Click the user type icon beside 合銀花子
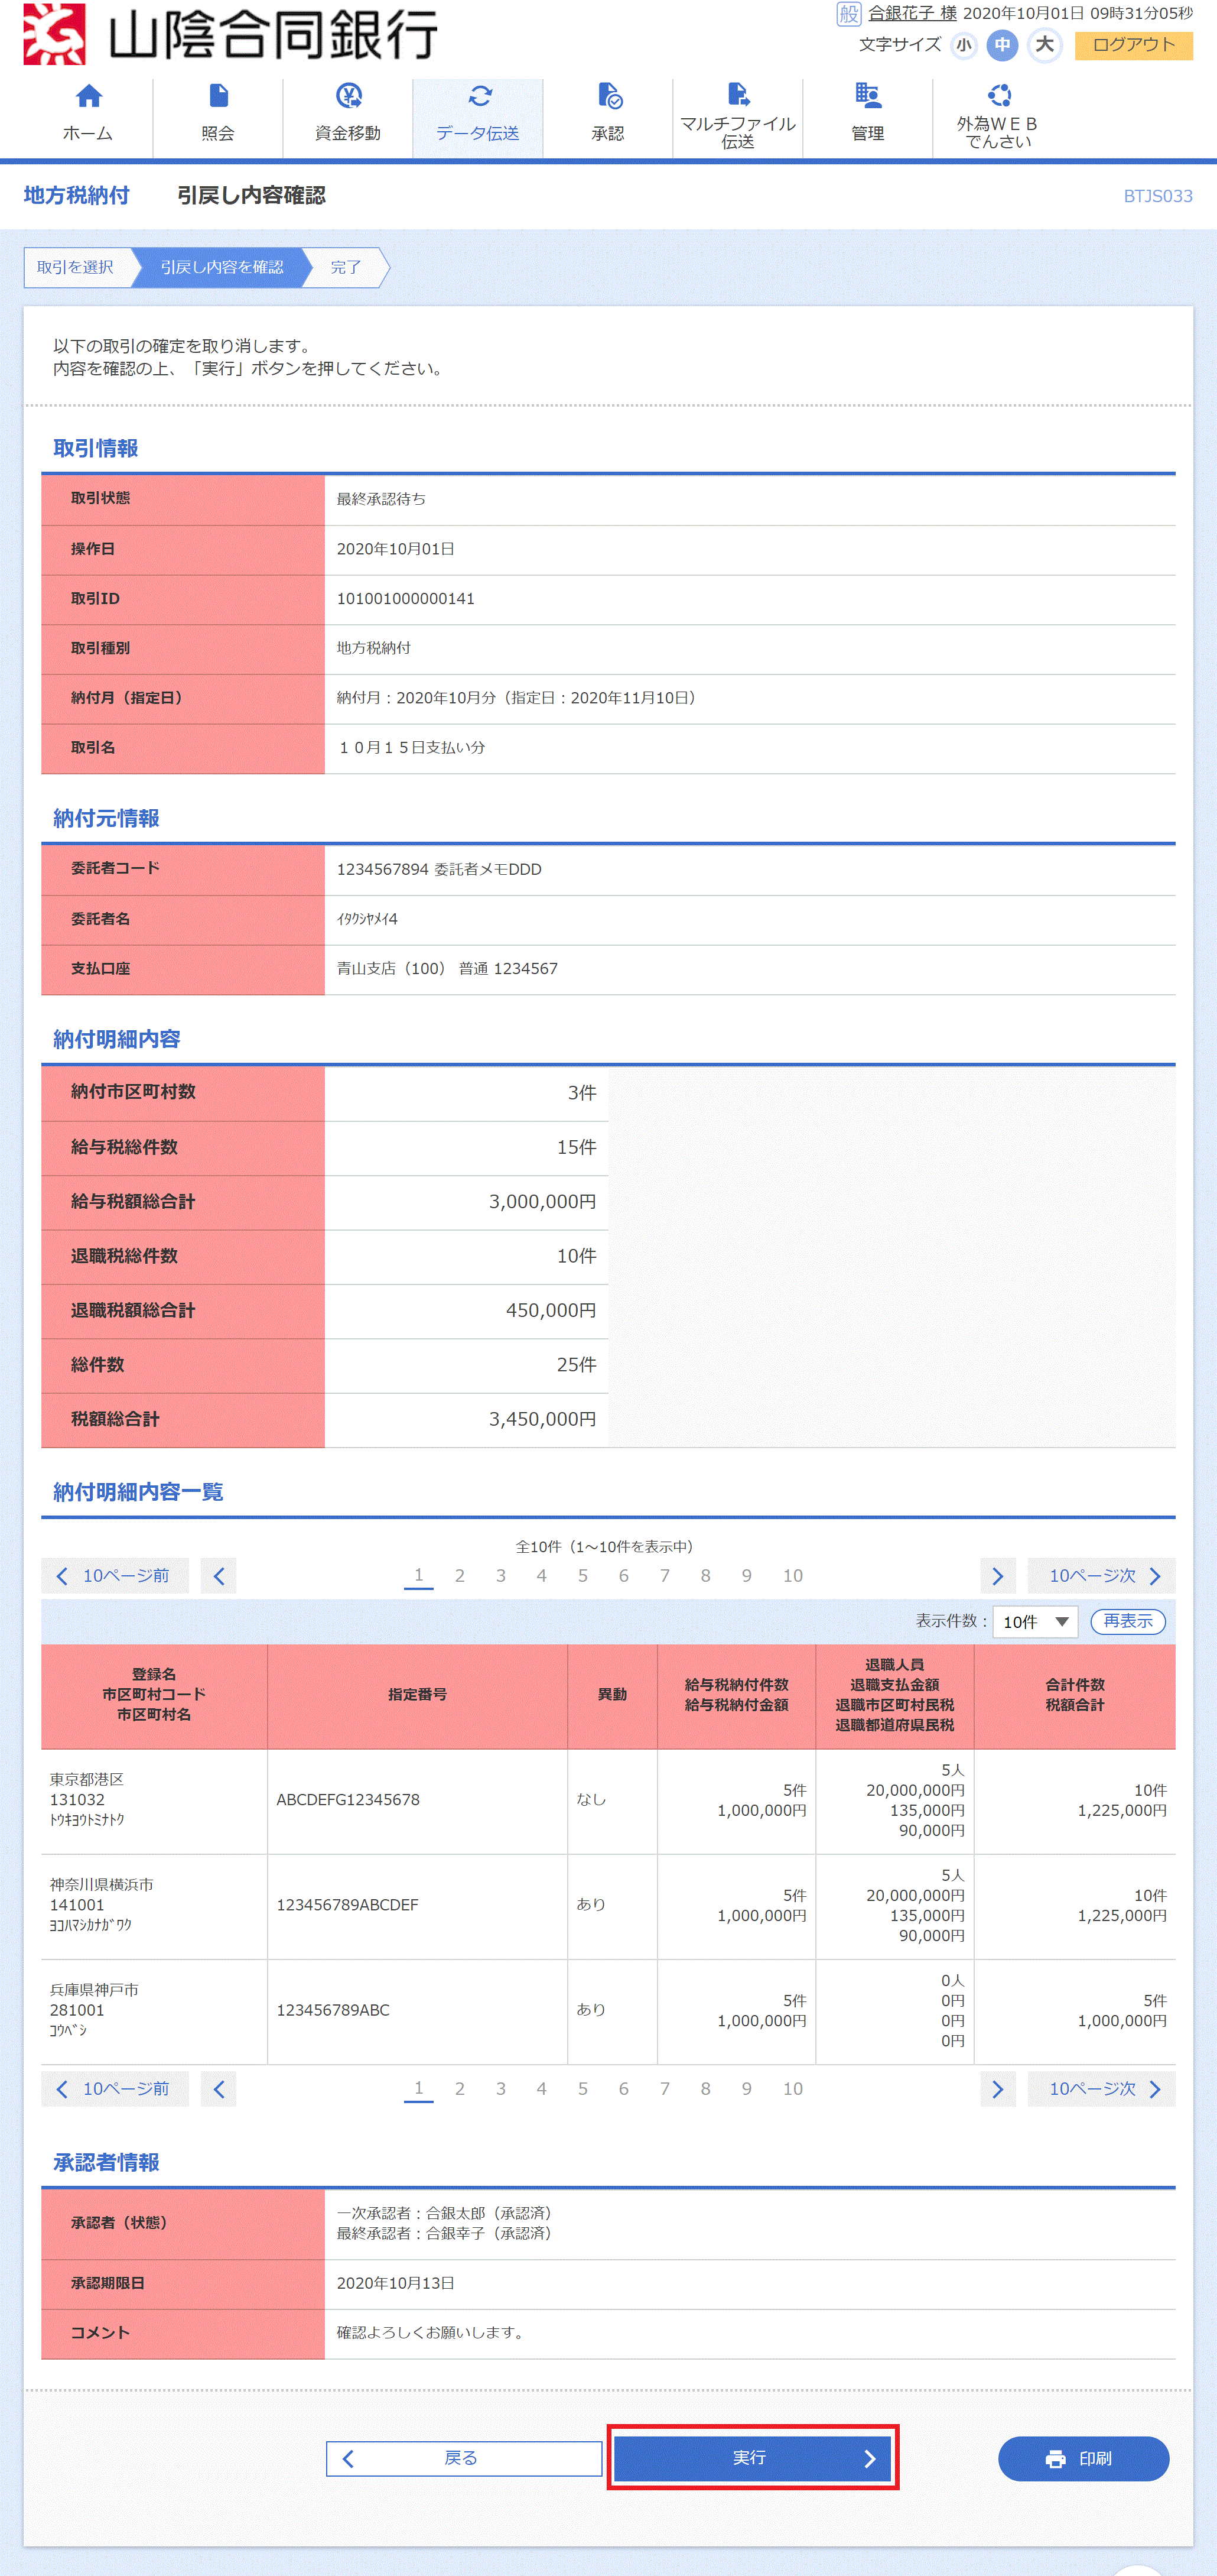1217x2576 pixels. pos(848,13)
